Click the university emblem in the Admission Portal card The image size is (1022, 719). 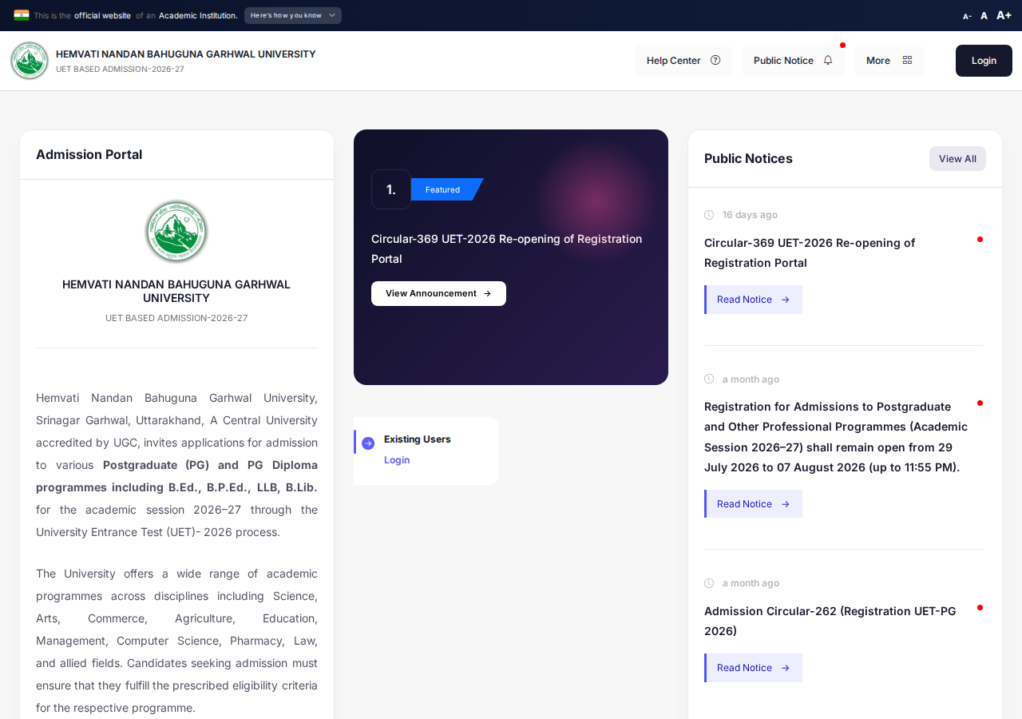176,232
